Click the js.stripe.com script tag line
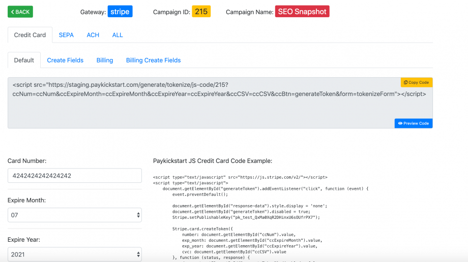Image resolution: width=468 pixels, height=262 pixels. coord(240,177)
